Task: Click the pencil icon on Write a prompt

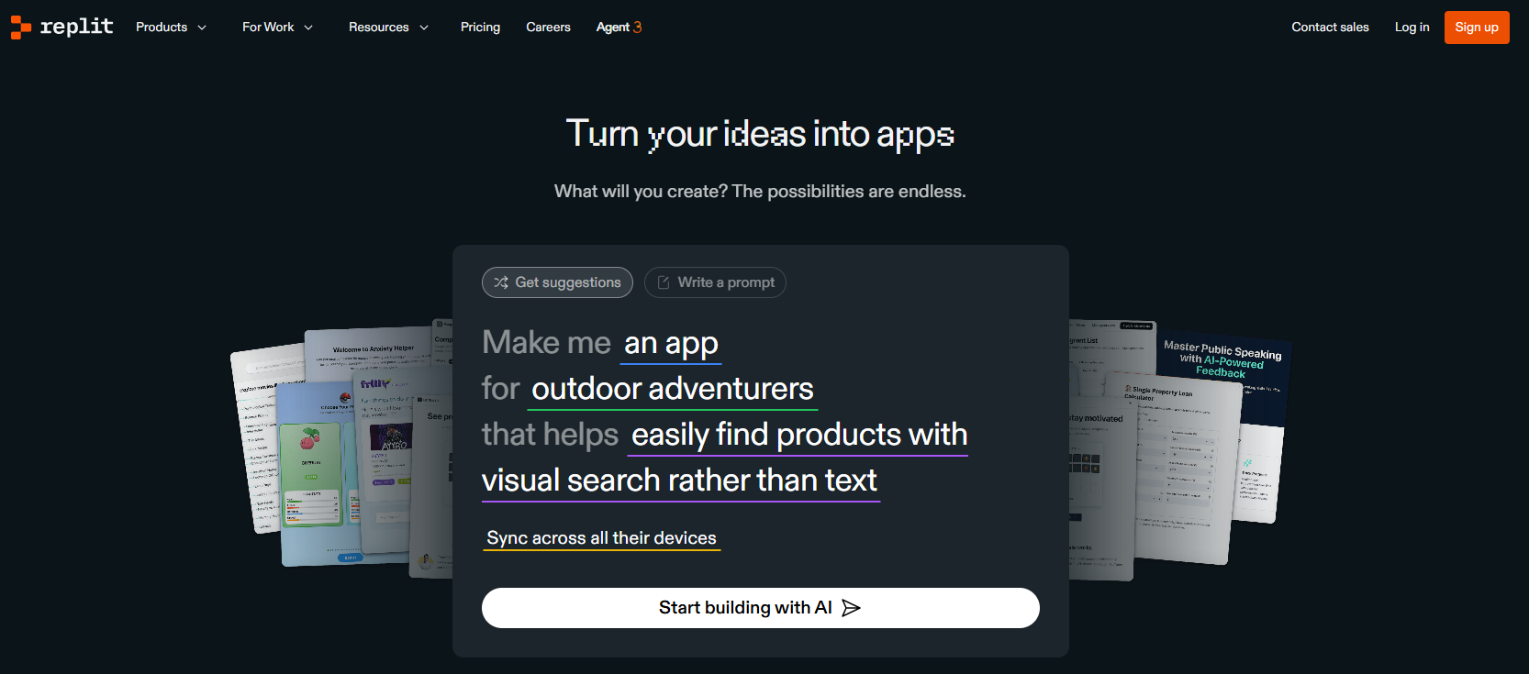Action: coord(664,282)
